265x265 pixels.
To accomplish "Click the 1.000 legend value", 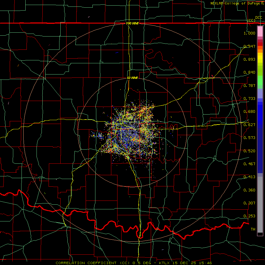I will 249,33.
